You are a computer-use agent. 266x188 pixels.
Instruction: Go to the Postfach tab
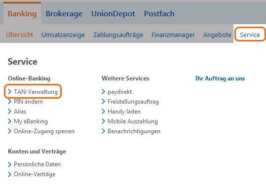click(159, 14)
